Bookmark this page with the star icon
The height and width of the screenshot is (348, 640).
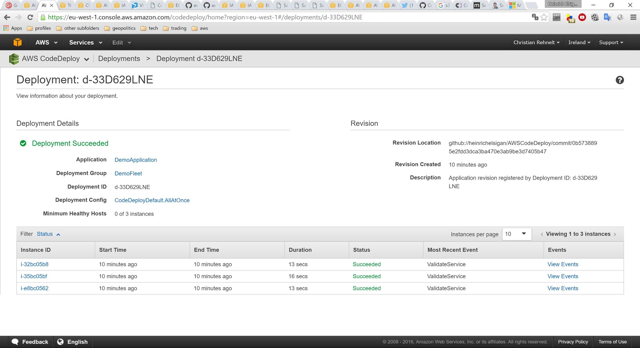coord(544,17)
